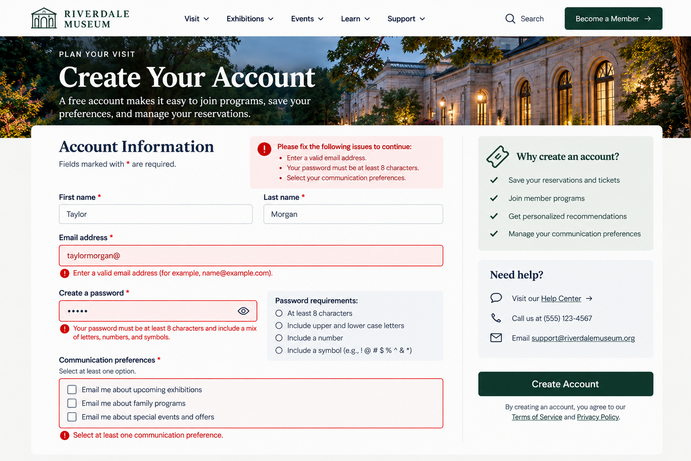The image size is (691, 461).
Task: Focus the Create a password input field
Action: 158,311
